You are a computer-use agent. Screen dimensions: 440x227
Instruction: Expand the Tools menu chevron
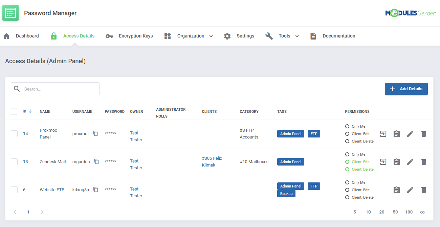pyautogui.click(x=297, y=36)
